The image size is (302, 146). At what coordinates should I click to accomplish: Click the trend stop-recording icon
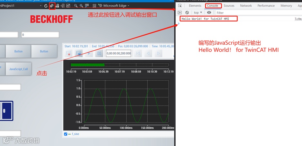[79, 53]
